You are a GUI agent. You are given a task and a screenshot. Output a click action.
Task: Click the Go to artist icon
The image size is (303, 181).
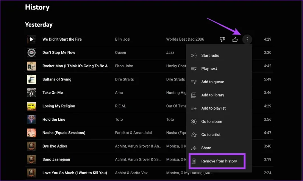click(194, 135)
